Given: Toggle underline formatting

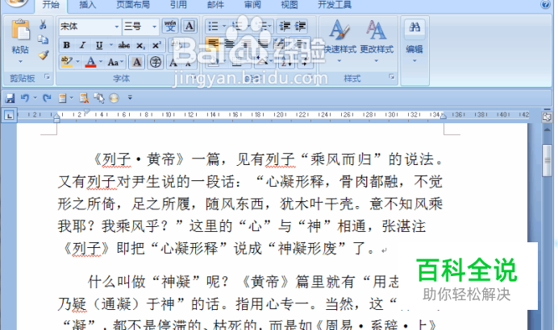Looking at the screenshot, I should [99, 45].
